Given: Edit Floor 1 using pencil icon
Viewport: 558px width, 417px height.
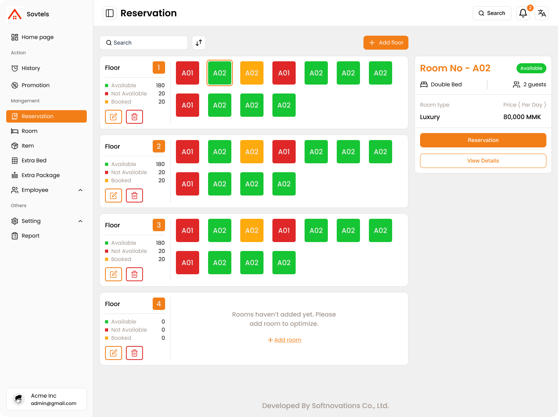Looking at the screenshot, I should [x=114, y=117].
